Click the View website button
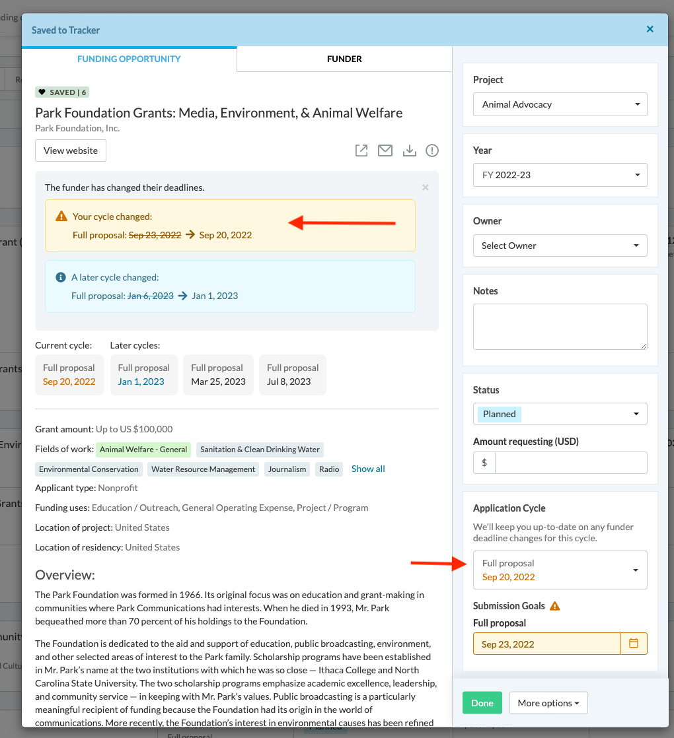This screenshot has height=738, width=674. tap(71, 151)
